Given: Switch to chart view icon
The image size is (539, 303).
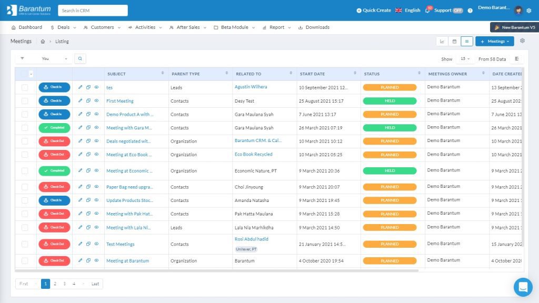Looking at the screenshot, I should click(442, 42).
